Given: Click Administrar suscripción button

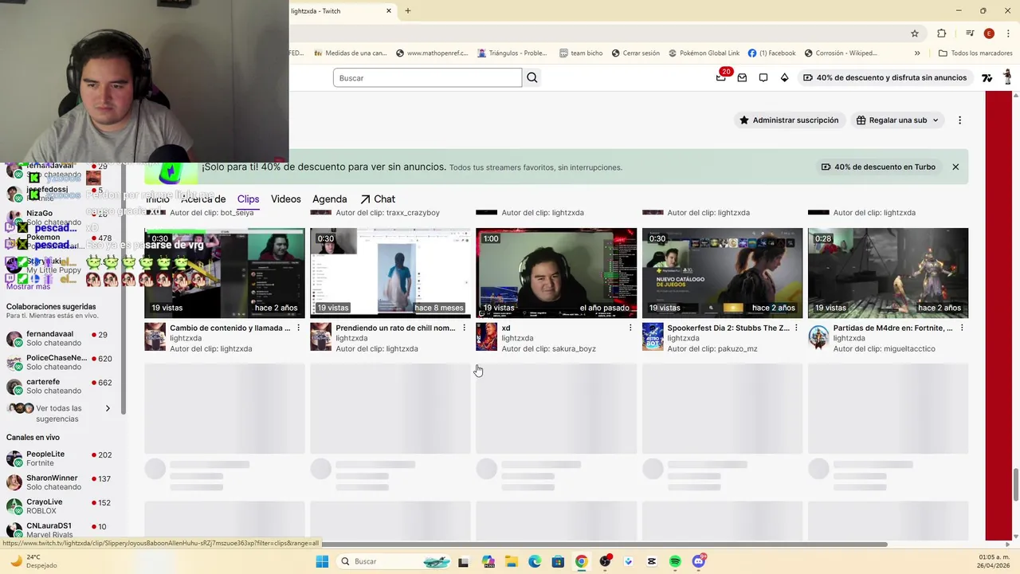Looking at the screenshot, I should (x=789, y=120).
